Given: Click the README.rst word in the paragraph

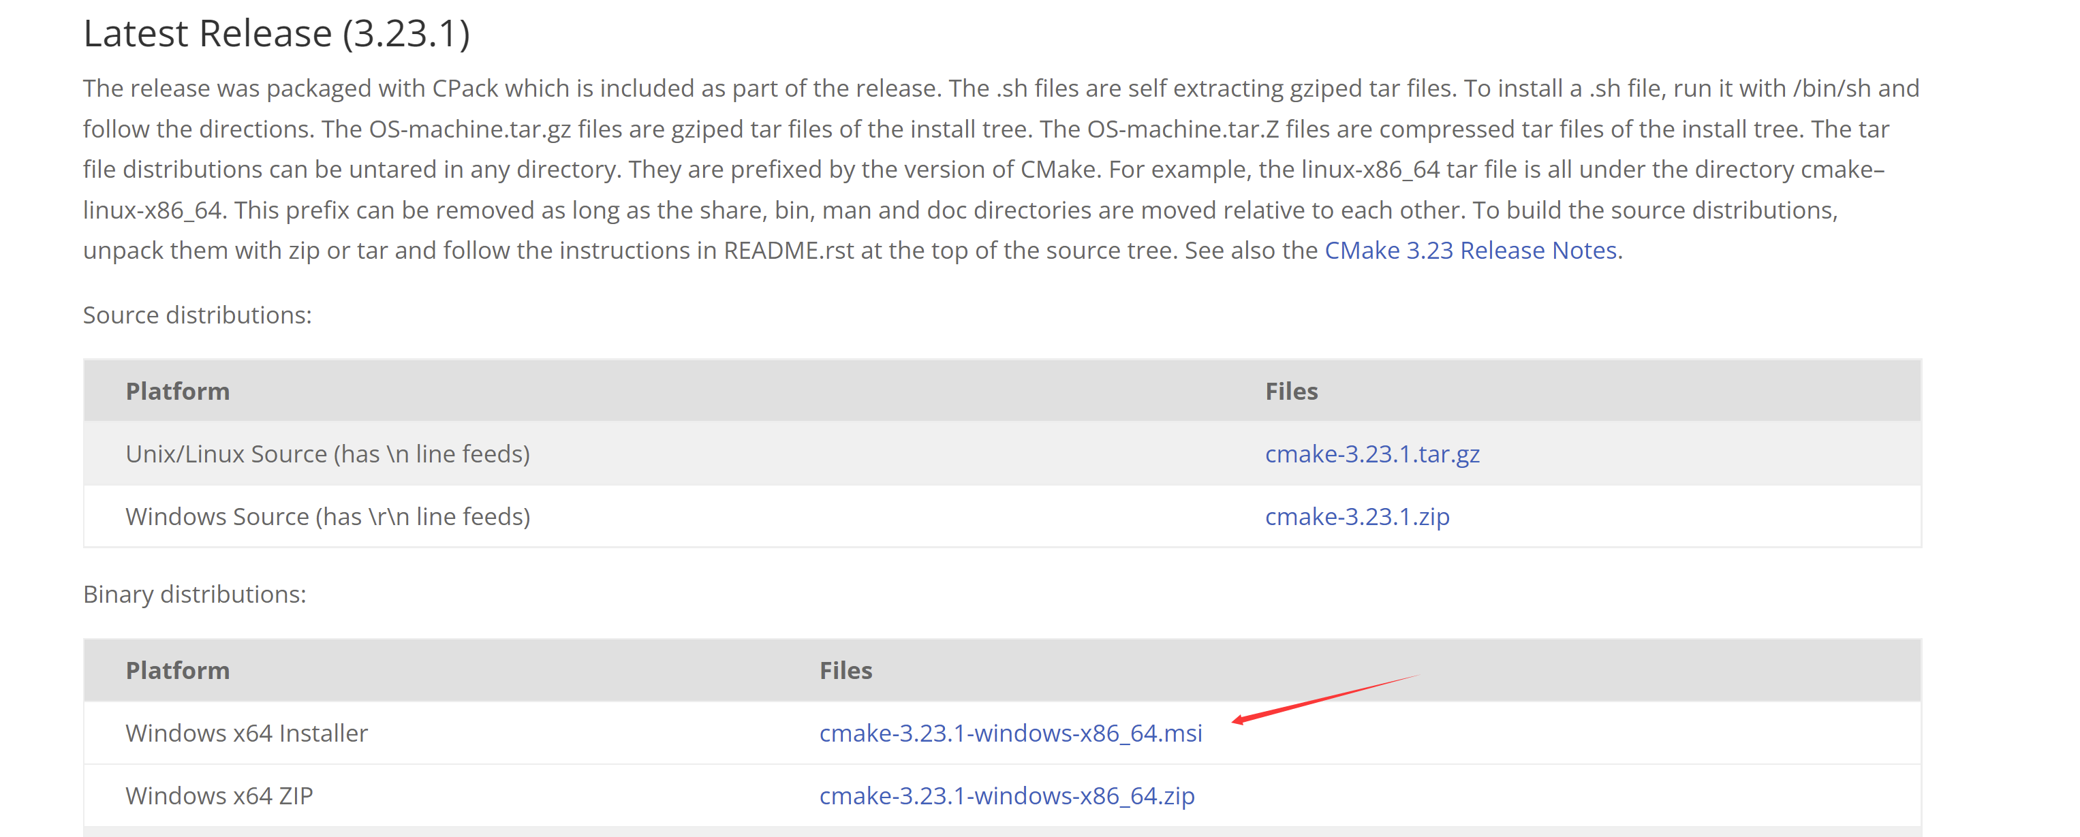Looking at the screenshot, I should 788,250.
